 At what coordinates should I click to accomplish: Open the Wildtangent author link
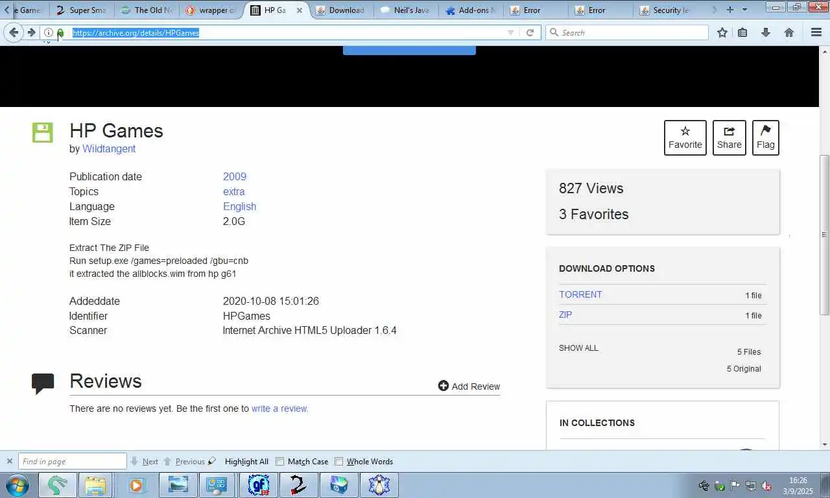click(x=109, y=148)
